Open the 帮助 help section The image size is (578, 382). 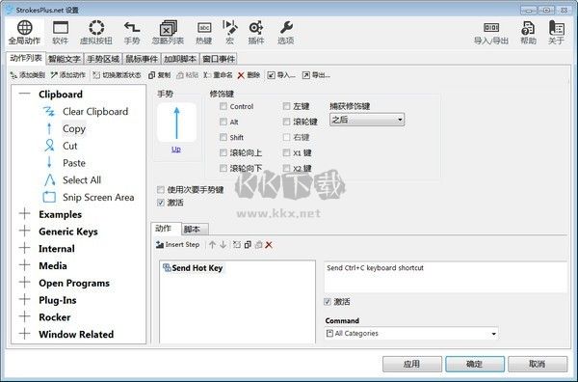[x=528, y=33]
